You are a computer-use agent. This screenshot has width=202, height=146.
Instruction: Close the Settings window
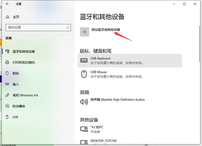point(195,4)
